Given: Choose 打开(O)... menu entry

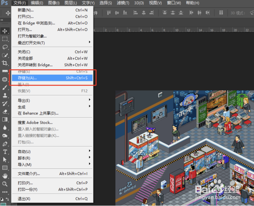Looking at the screenshot, I should [x=52, y=17].
